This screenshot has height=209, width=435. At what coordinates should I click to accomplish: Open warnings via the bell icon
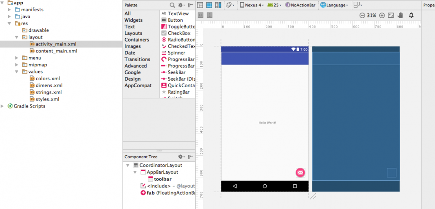[x=411, y=15]
